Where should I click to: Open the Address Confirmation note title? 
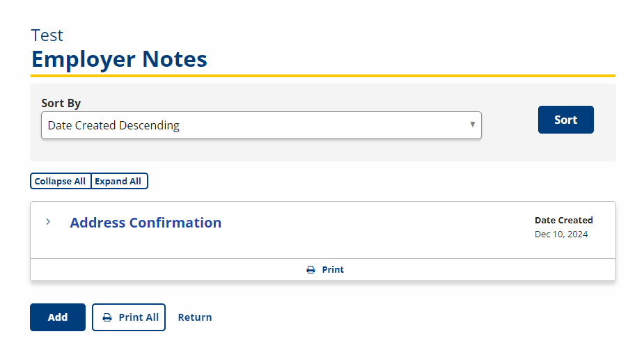[x=146, y=223]
